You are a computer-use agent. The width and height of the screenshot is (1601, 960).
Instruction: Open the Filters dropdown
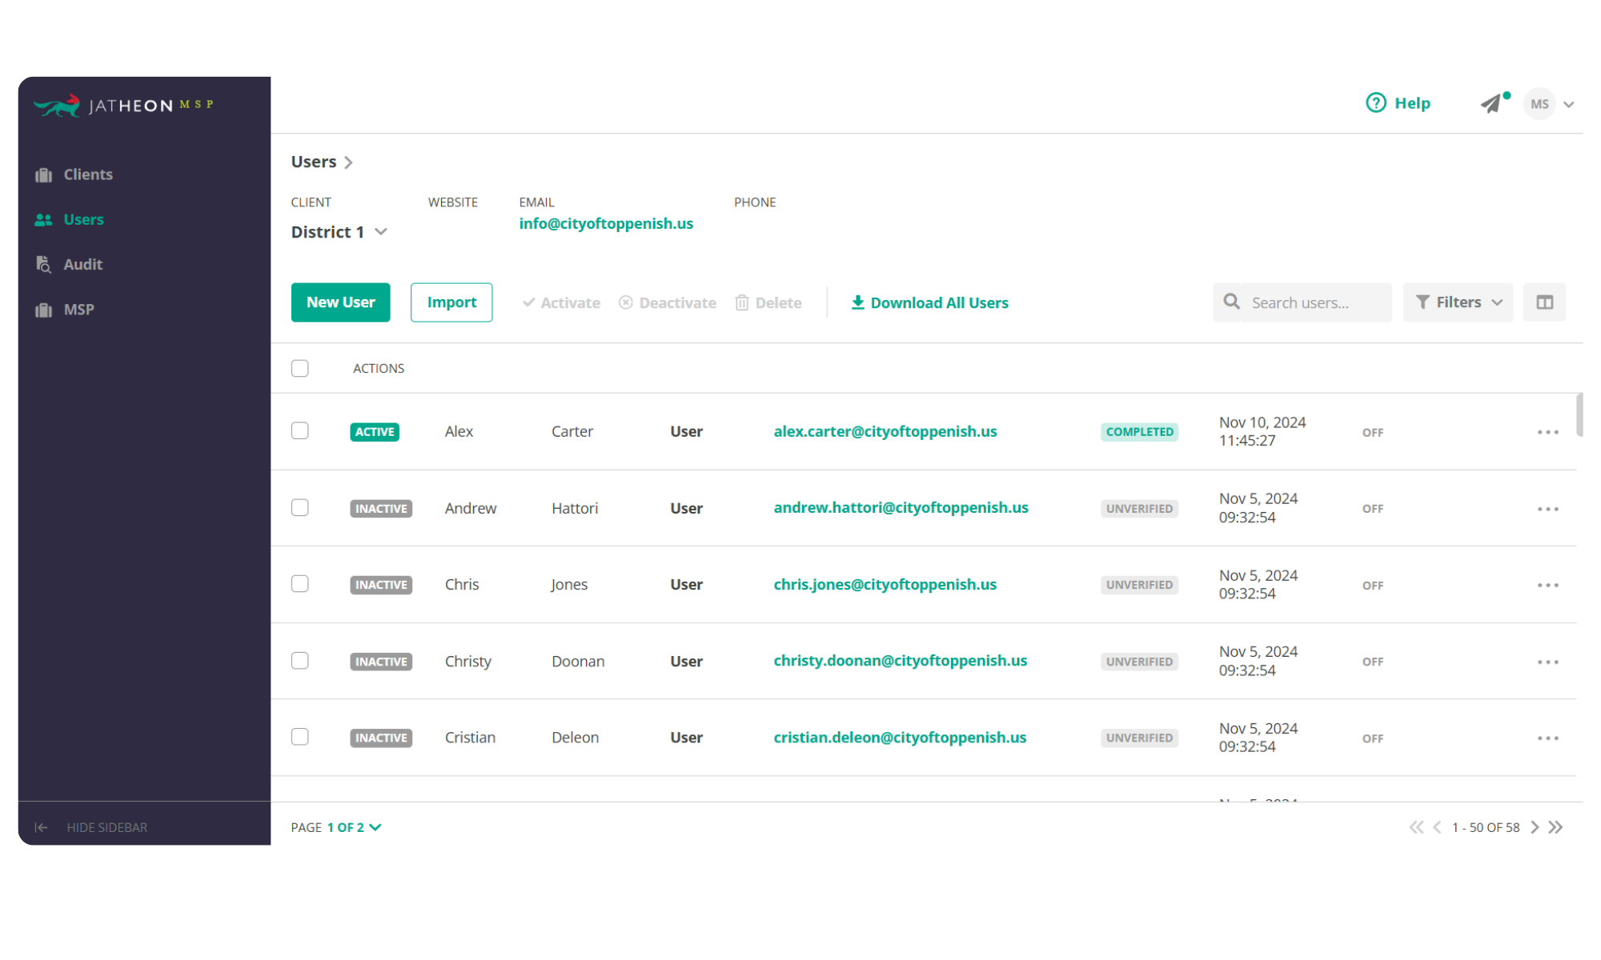coord(1457,302)
